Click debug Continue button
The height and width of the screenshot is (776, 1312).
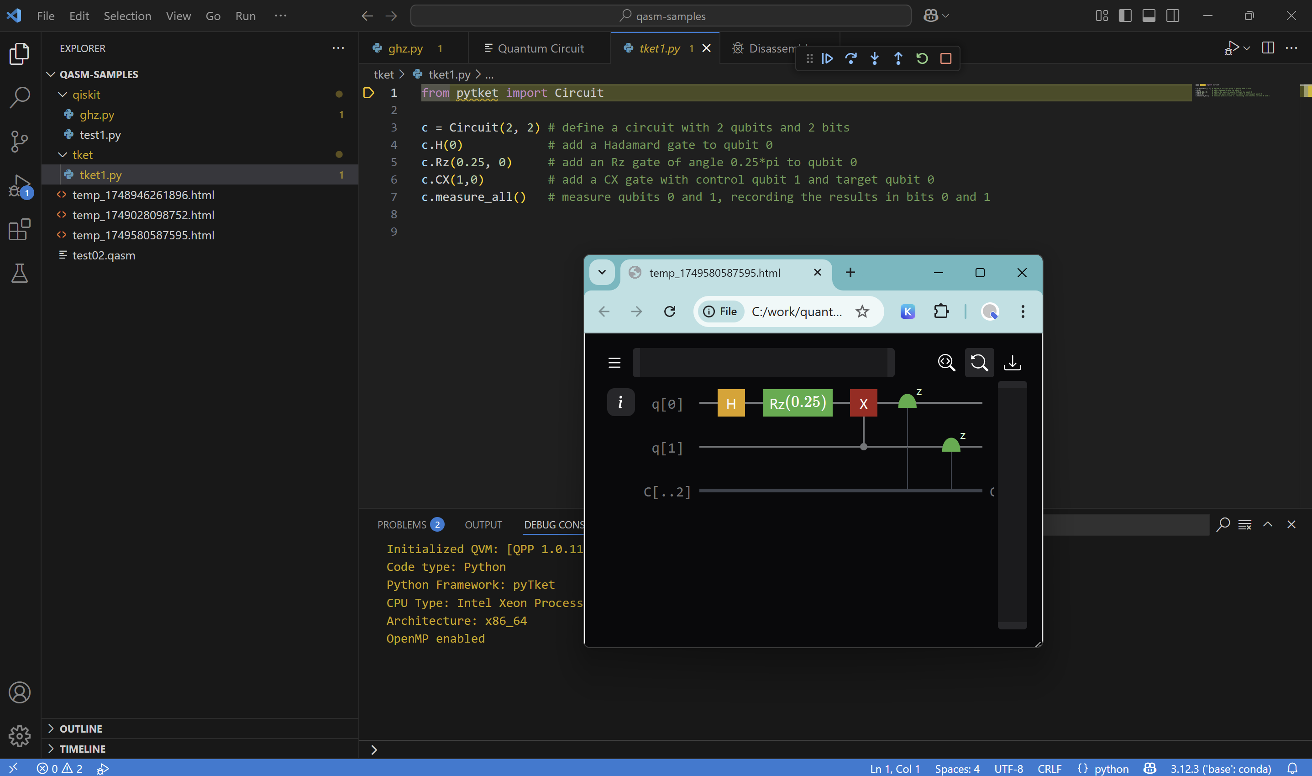[827, 58]
